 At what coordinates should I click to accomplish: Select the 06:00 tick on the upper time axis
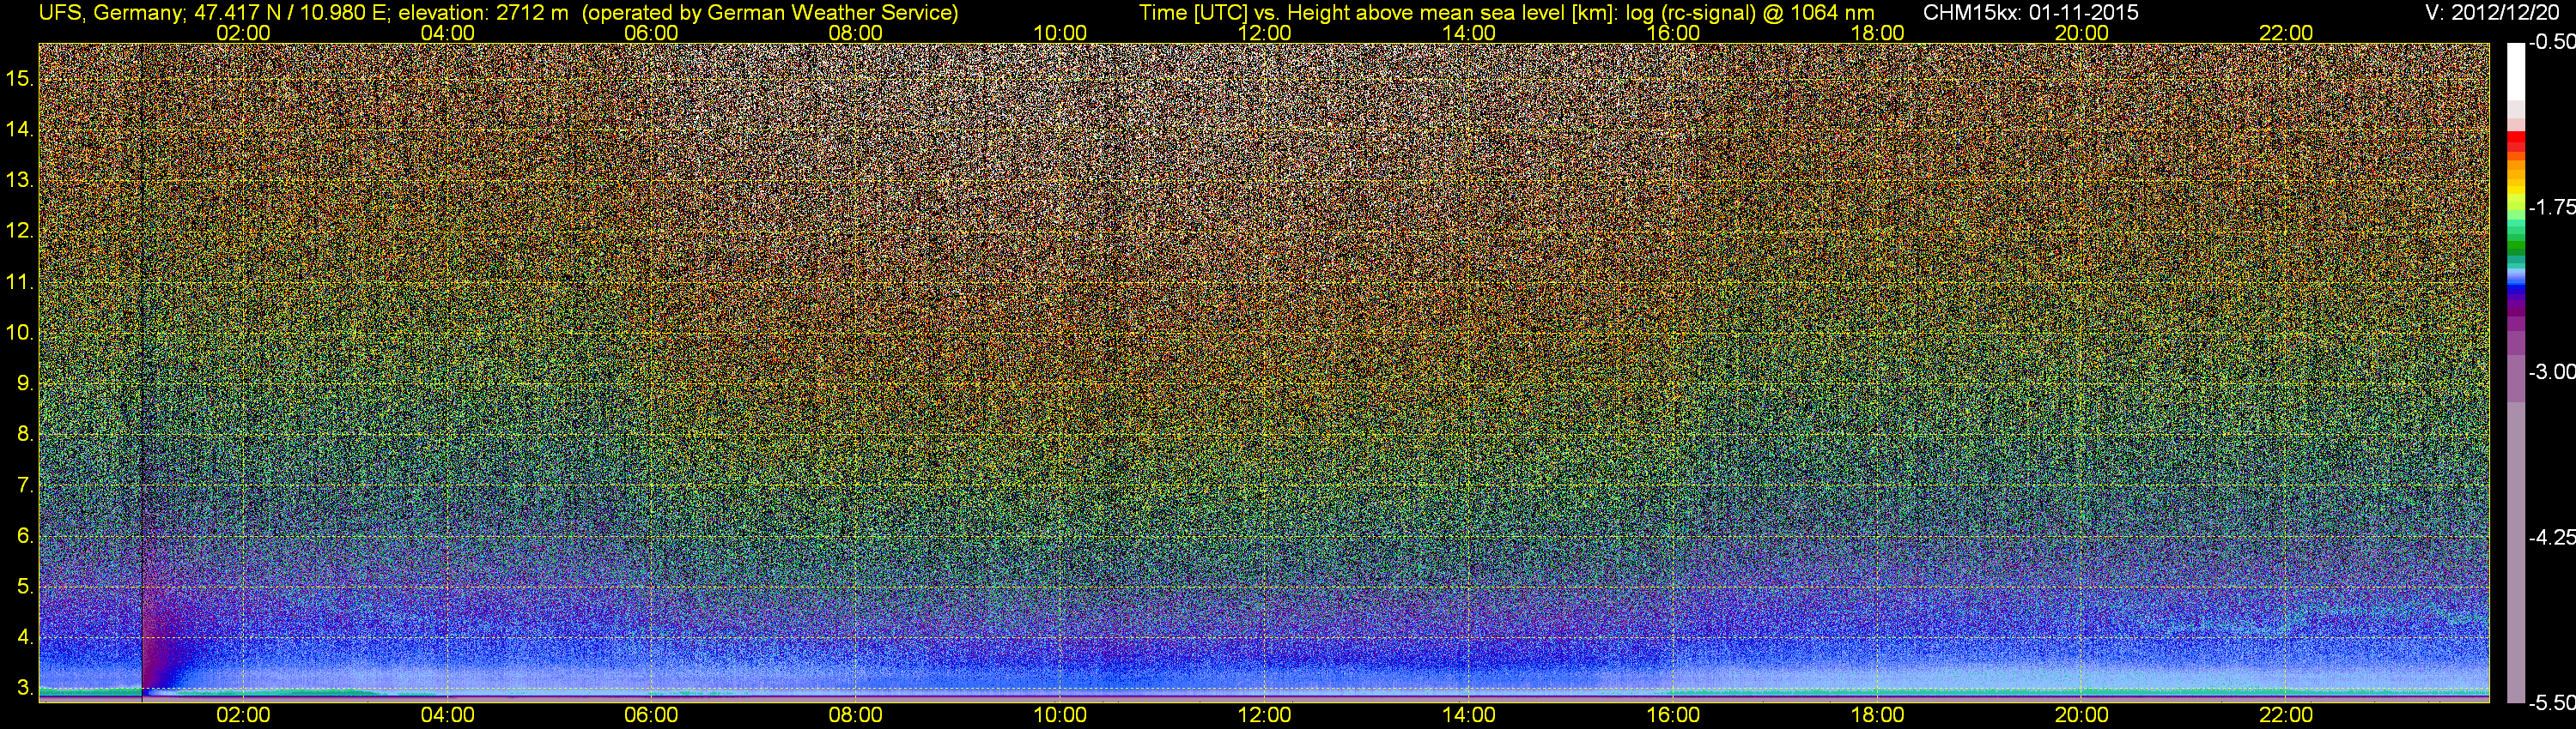click(651, 33)
